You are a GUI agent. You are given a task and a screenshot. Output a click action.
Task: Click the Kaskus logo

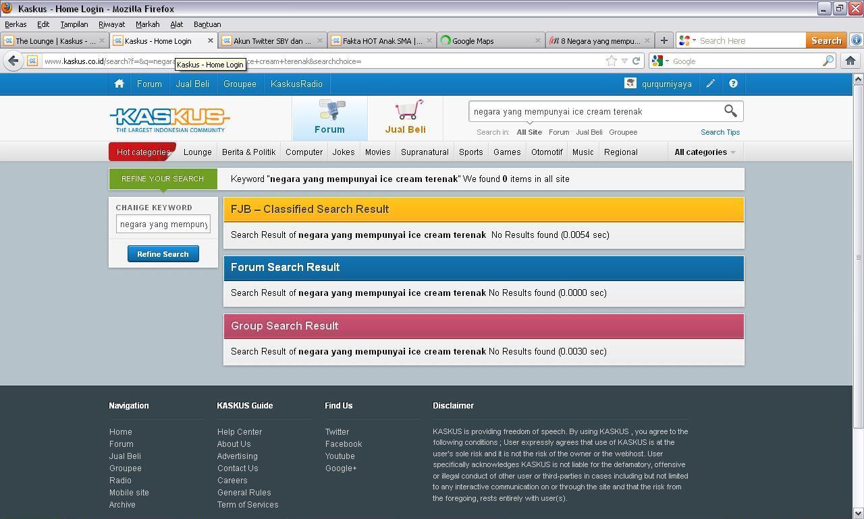tap(169, 120)
